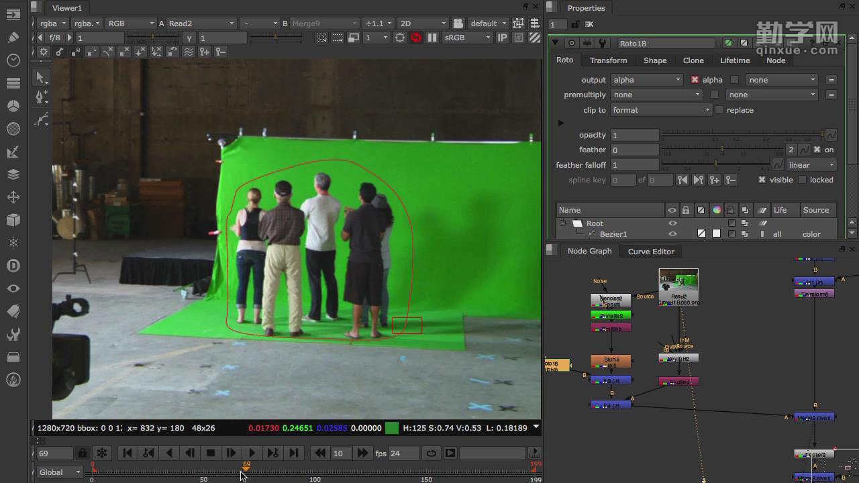Choose the Bezier pen tool
This screenshot has width=859, height=483.
pyautogui.click(x=41, y=98)
